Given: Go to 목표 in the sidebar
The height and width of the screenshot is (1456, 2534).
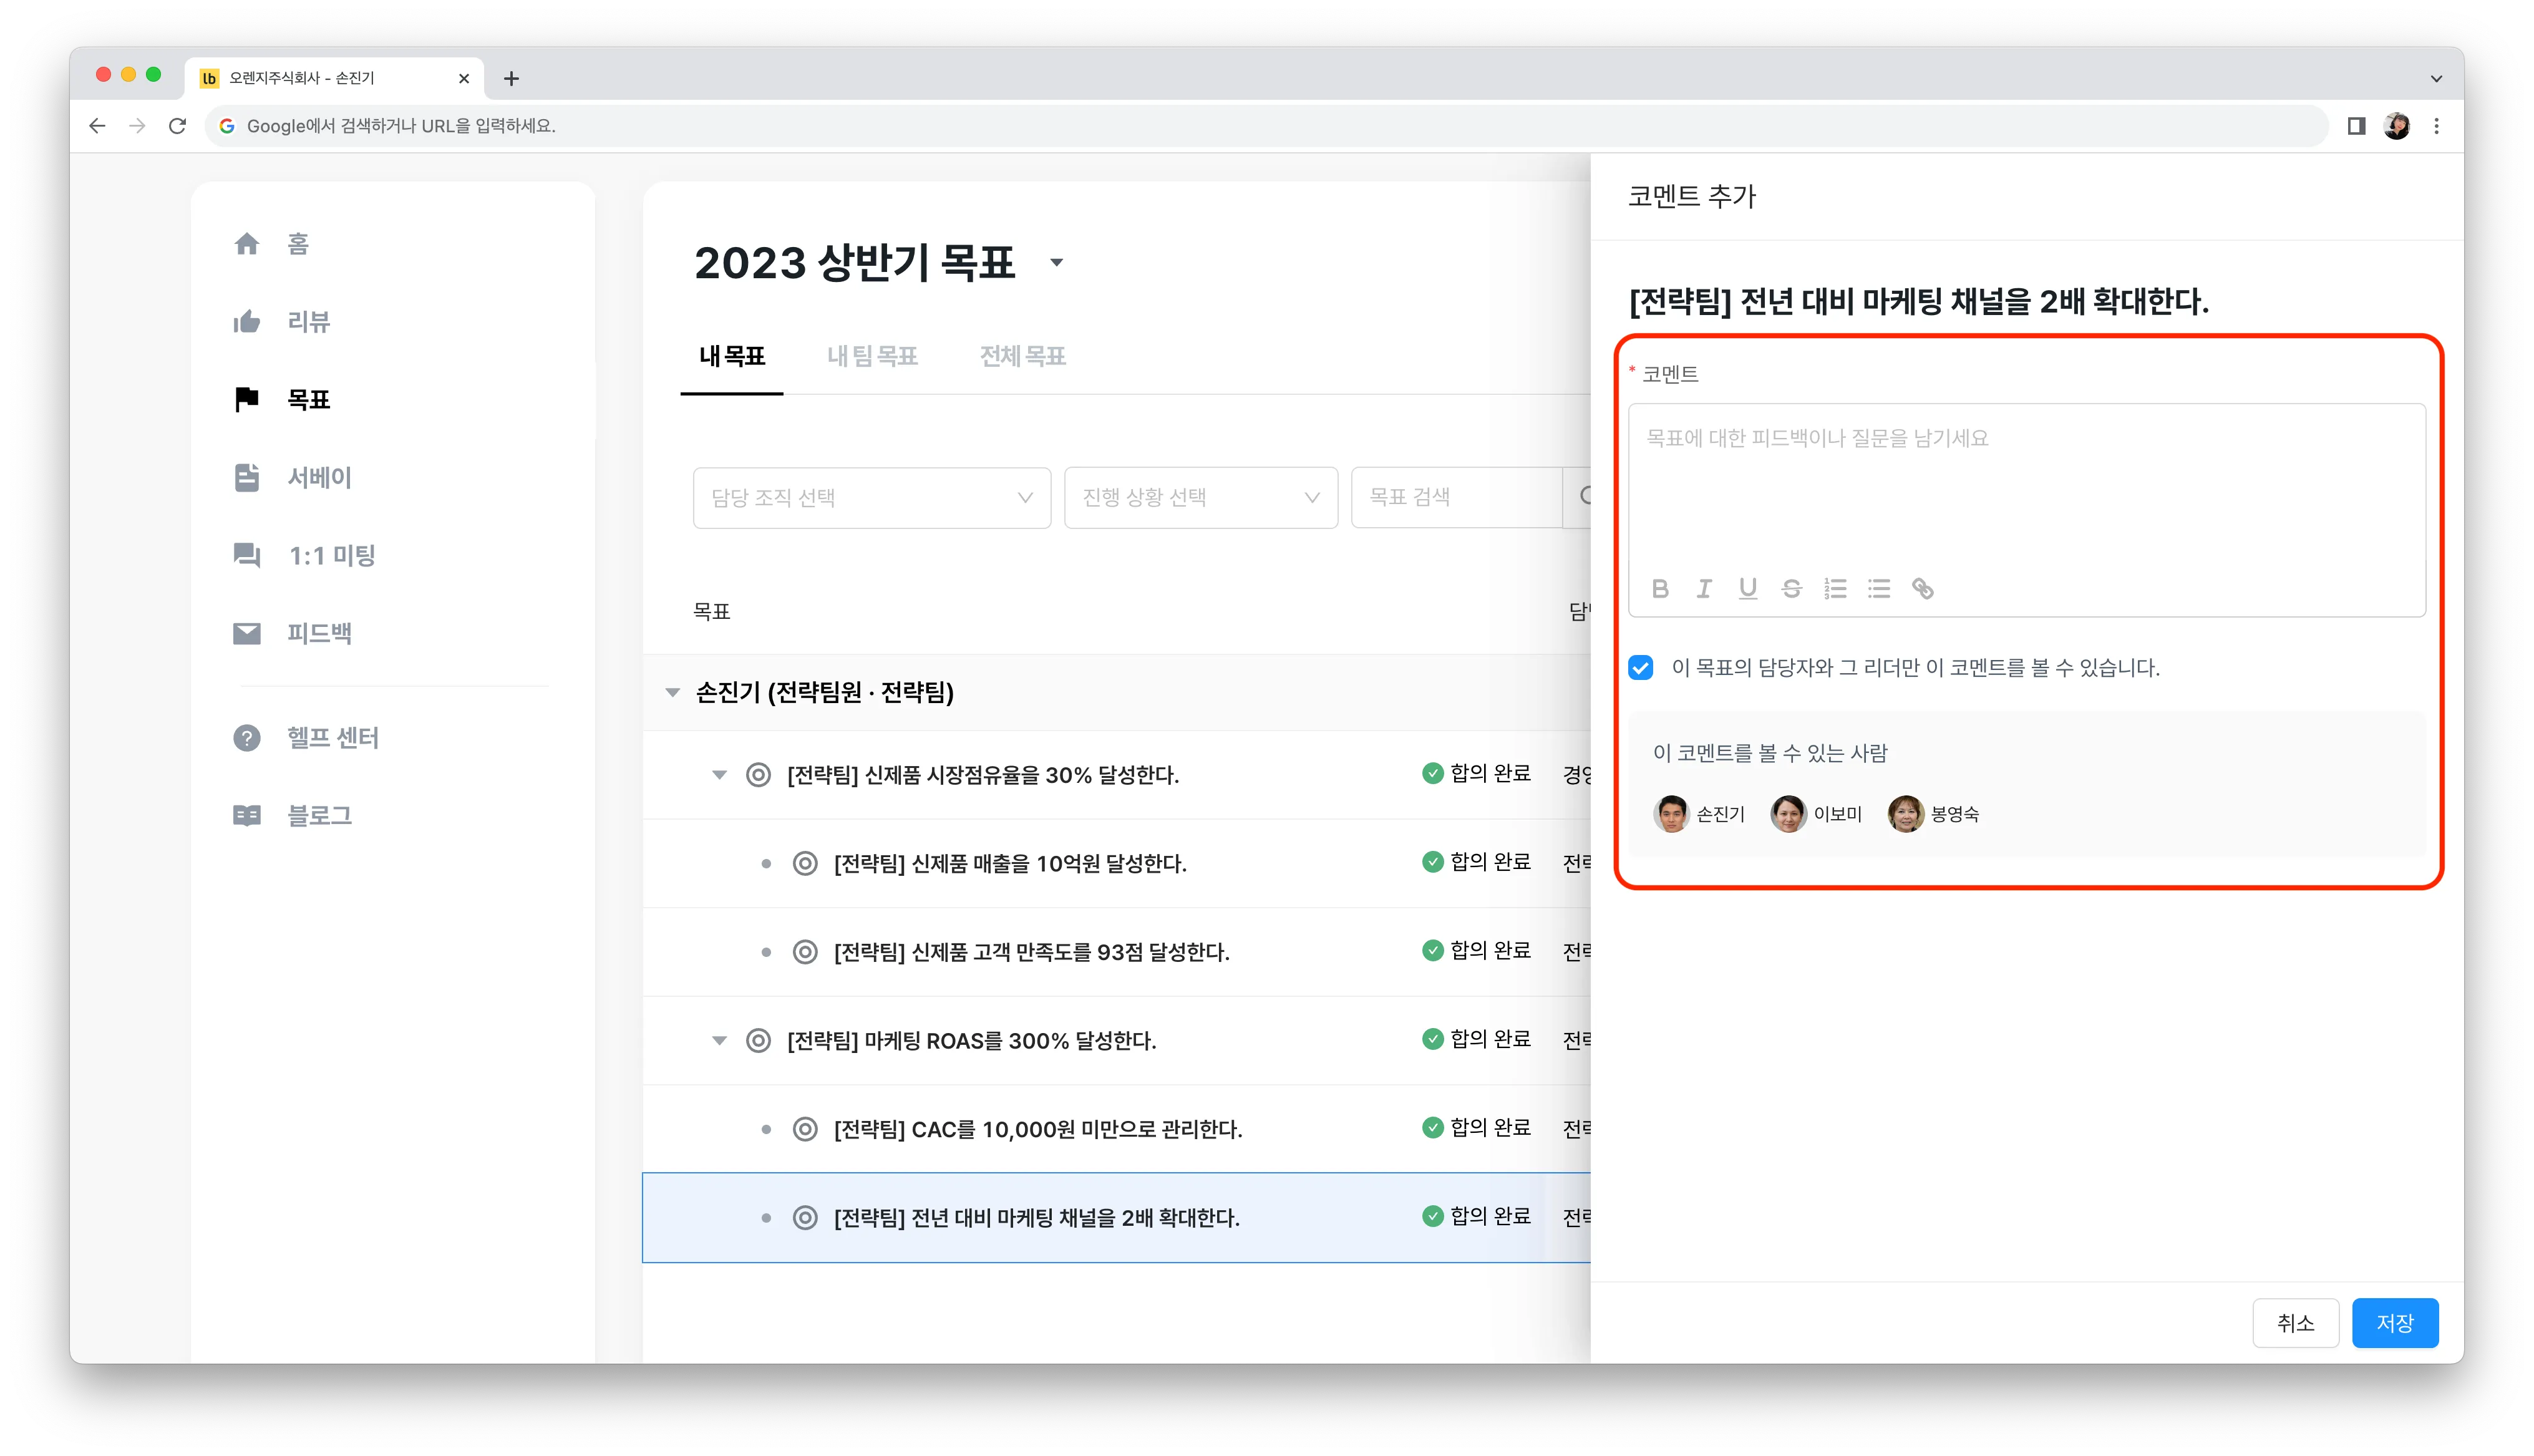Looking at the screenshot, I should 308,400.
